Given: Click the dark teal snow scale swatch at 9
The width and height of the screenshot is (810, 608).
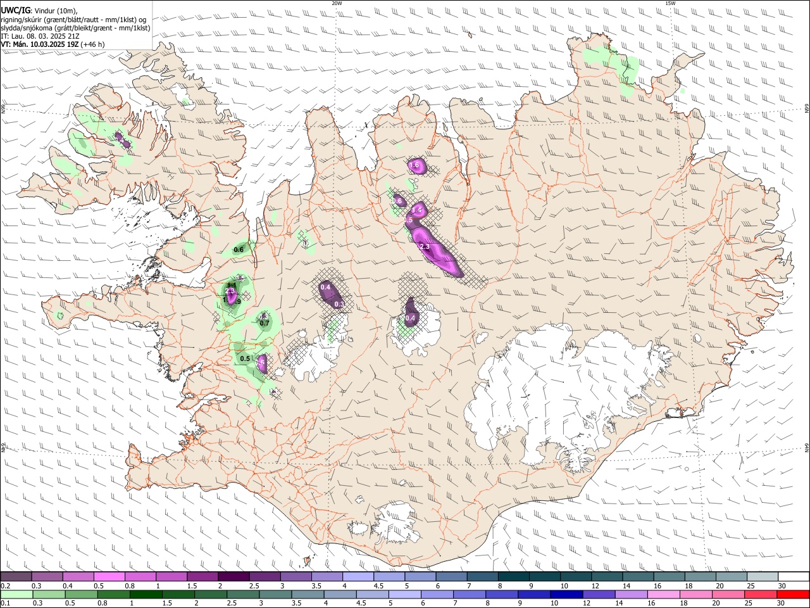Looking at the screenshot, I should tap(544, 577).
